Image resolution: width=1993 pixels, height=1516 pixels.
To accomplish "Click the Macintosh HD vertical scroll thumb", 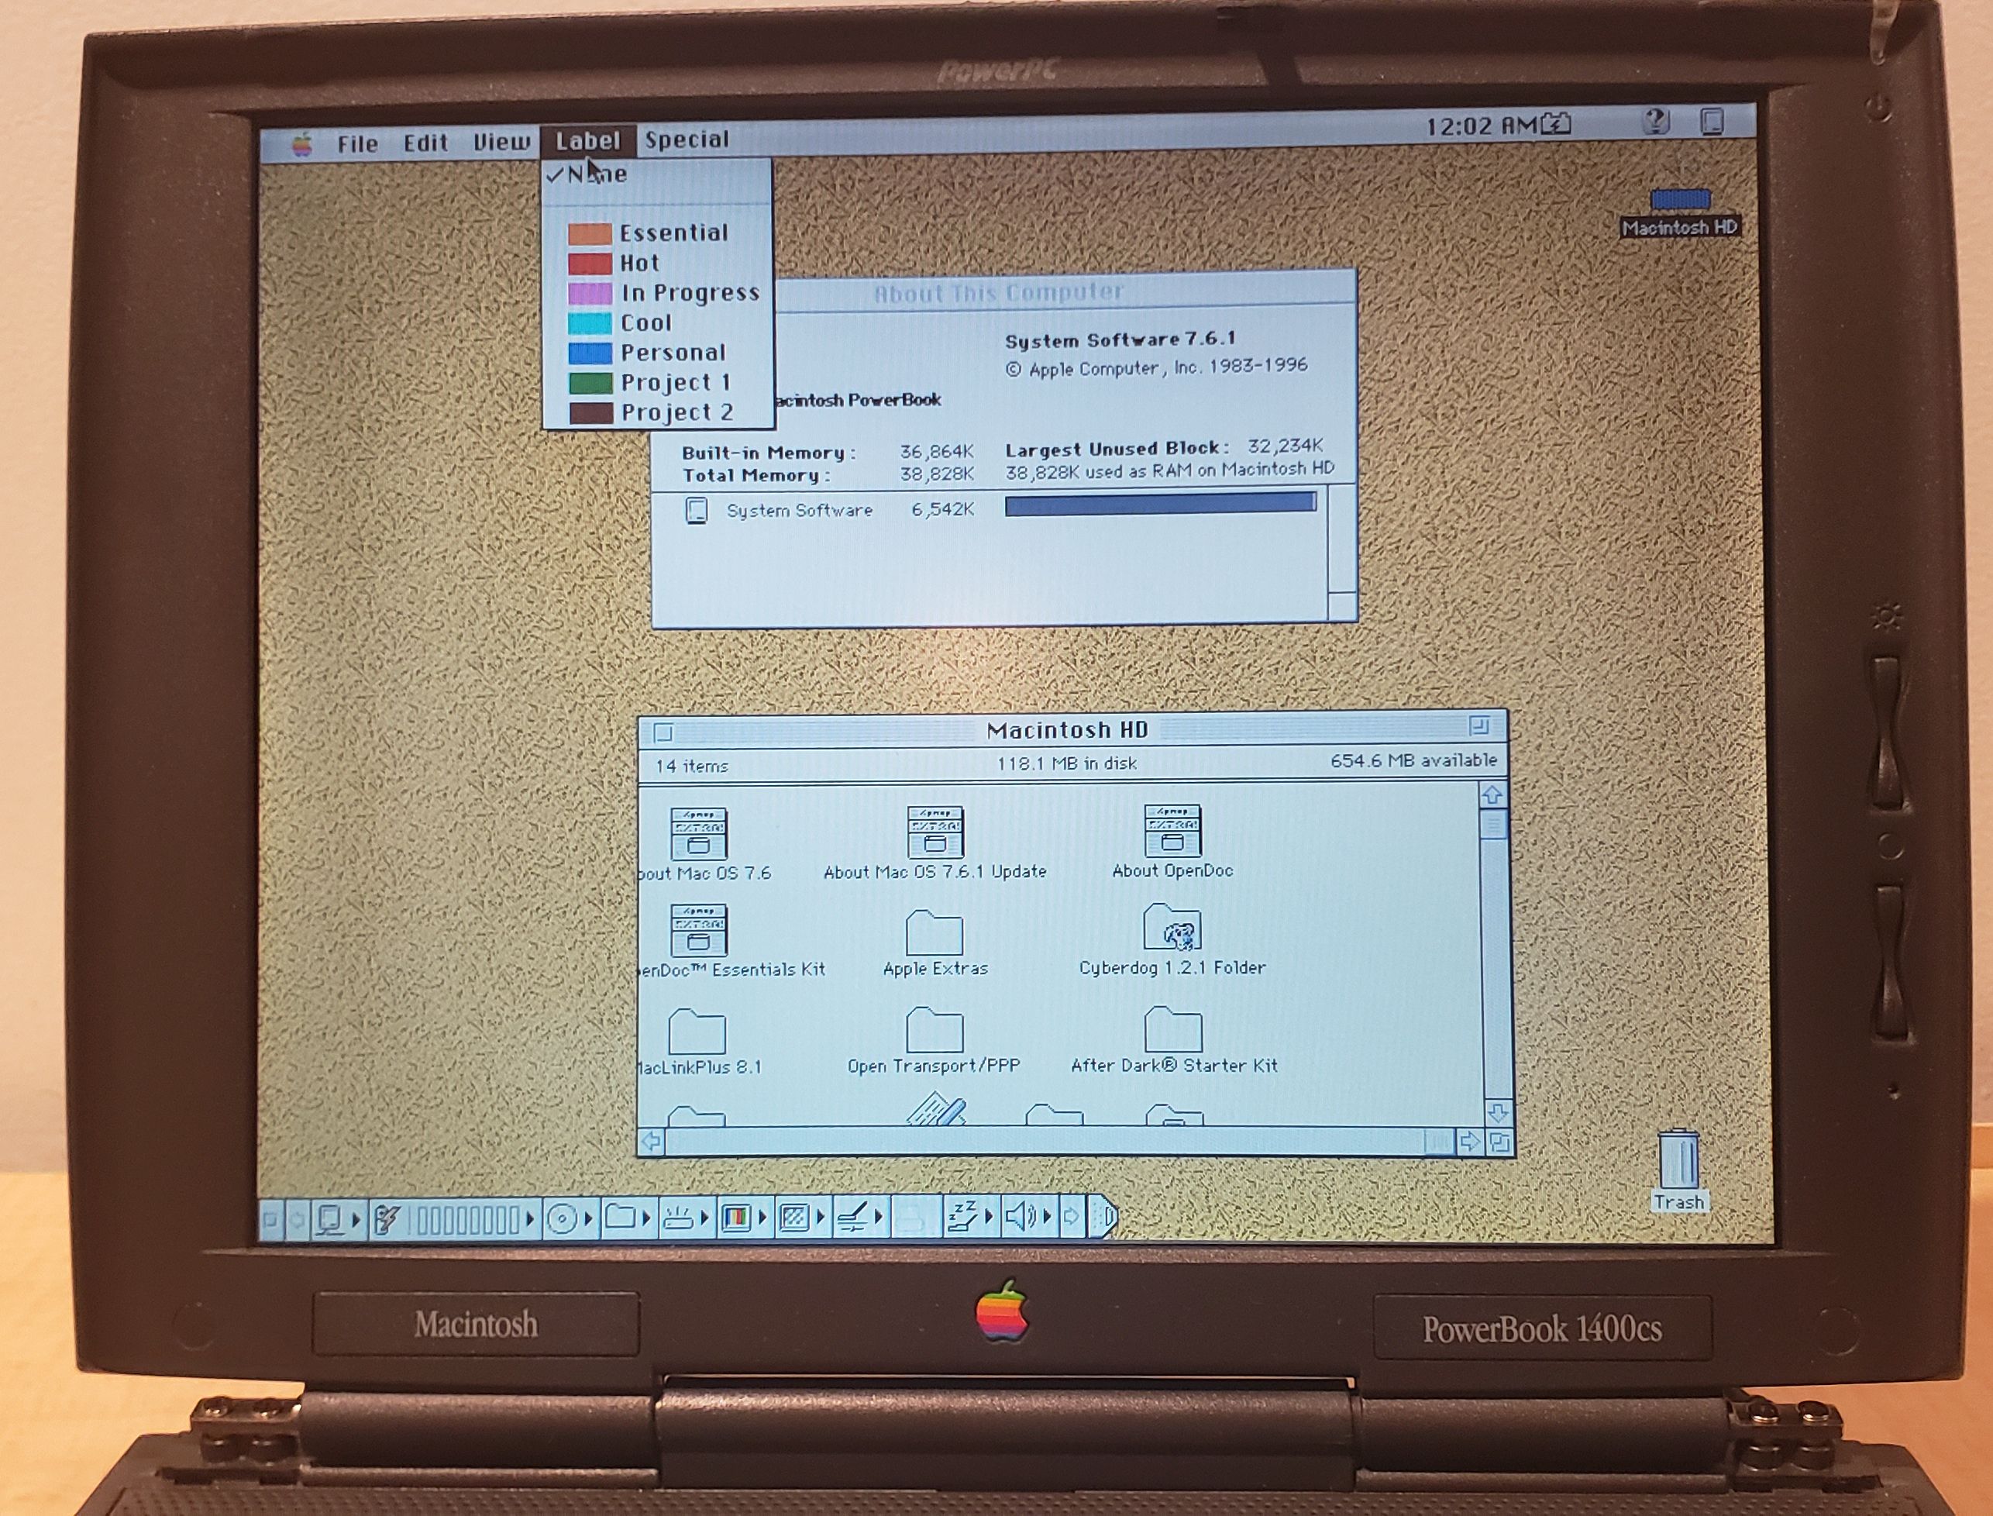I will tap(1494, 824).
